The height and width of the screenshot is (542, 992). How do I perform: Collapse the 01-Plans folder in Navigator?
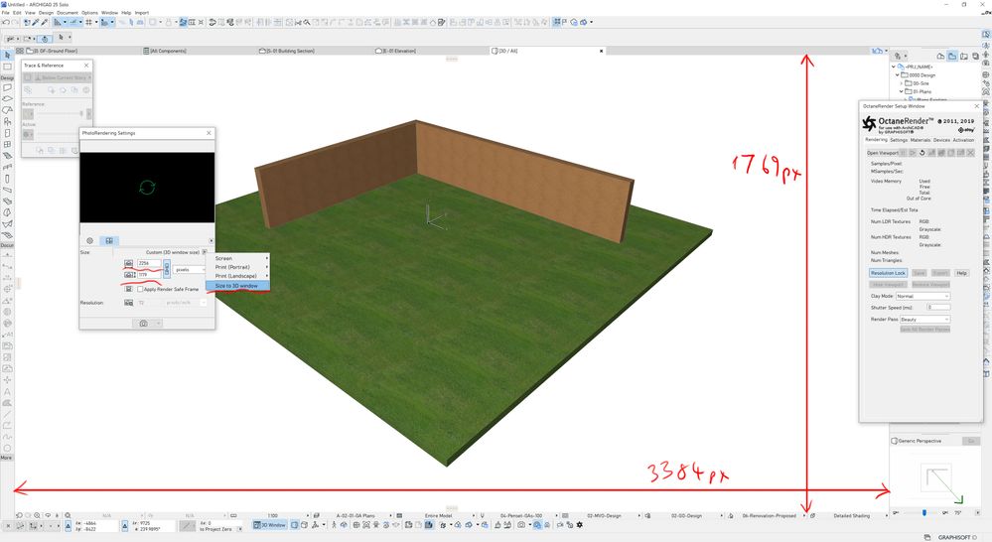click(901, 91)
